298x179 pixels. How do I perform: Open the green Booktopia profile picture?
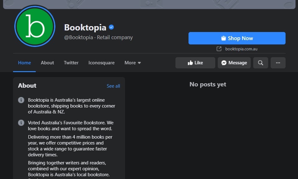[x=35, y=26]
